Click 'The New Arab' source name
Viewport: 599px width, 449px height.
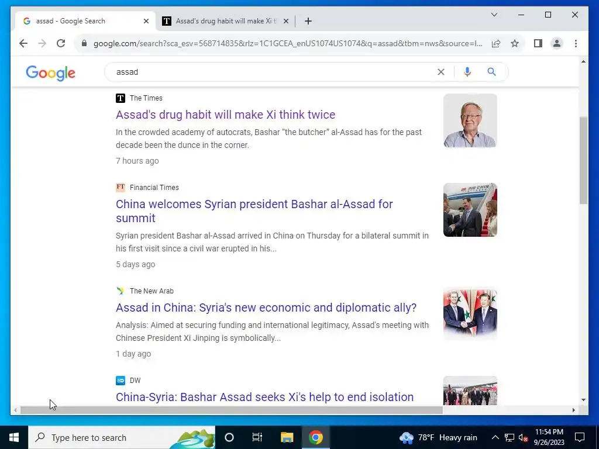point(152,291)
